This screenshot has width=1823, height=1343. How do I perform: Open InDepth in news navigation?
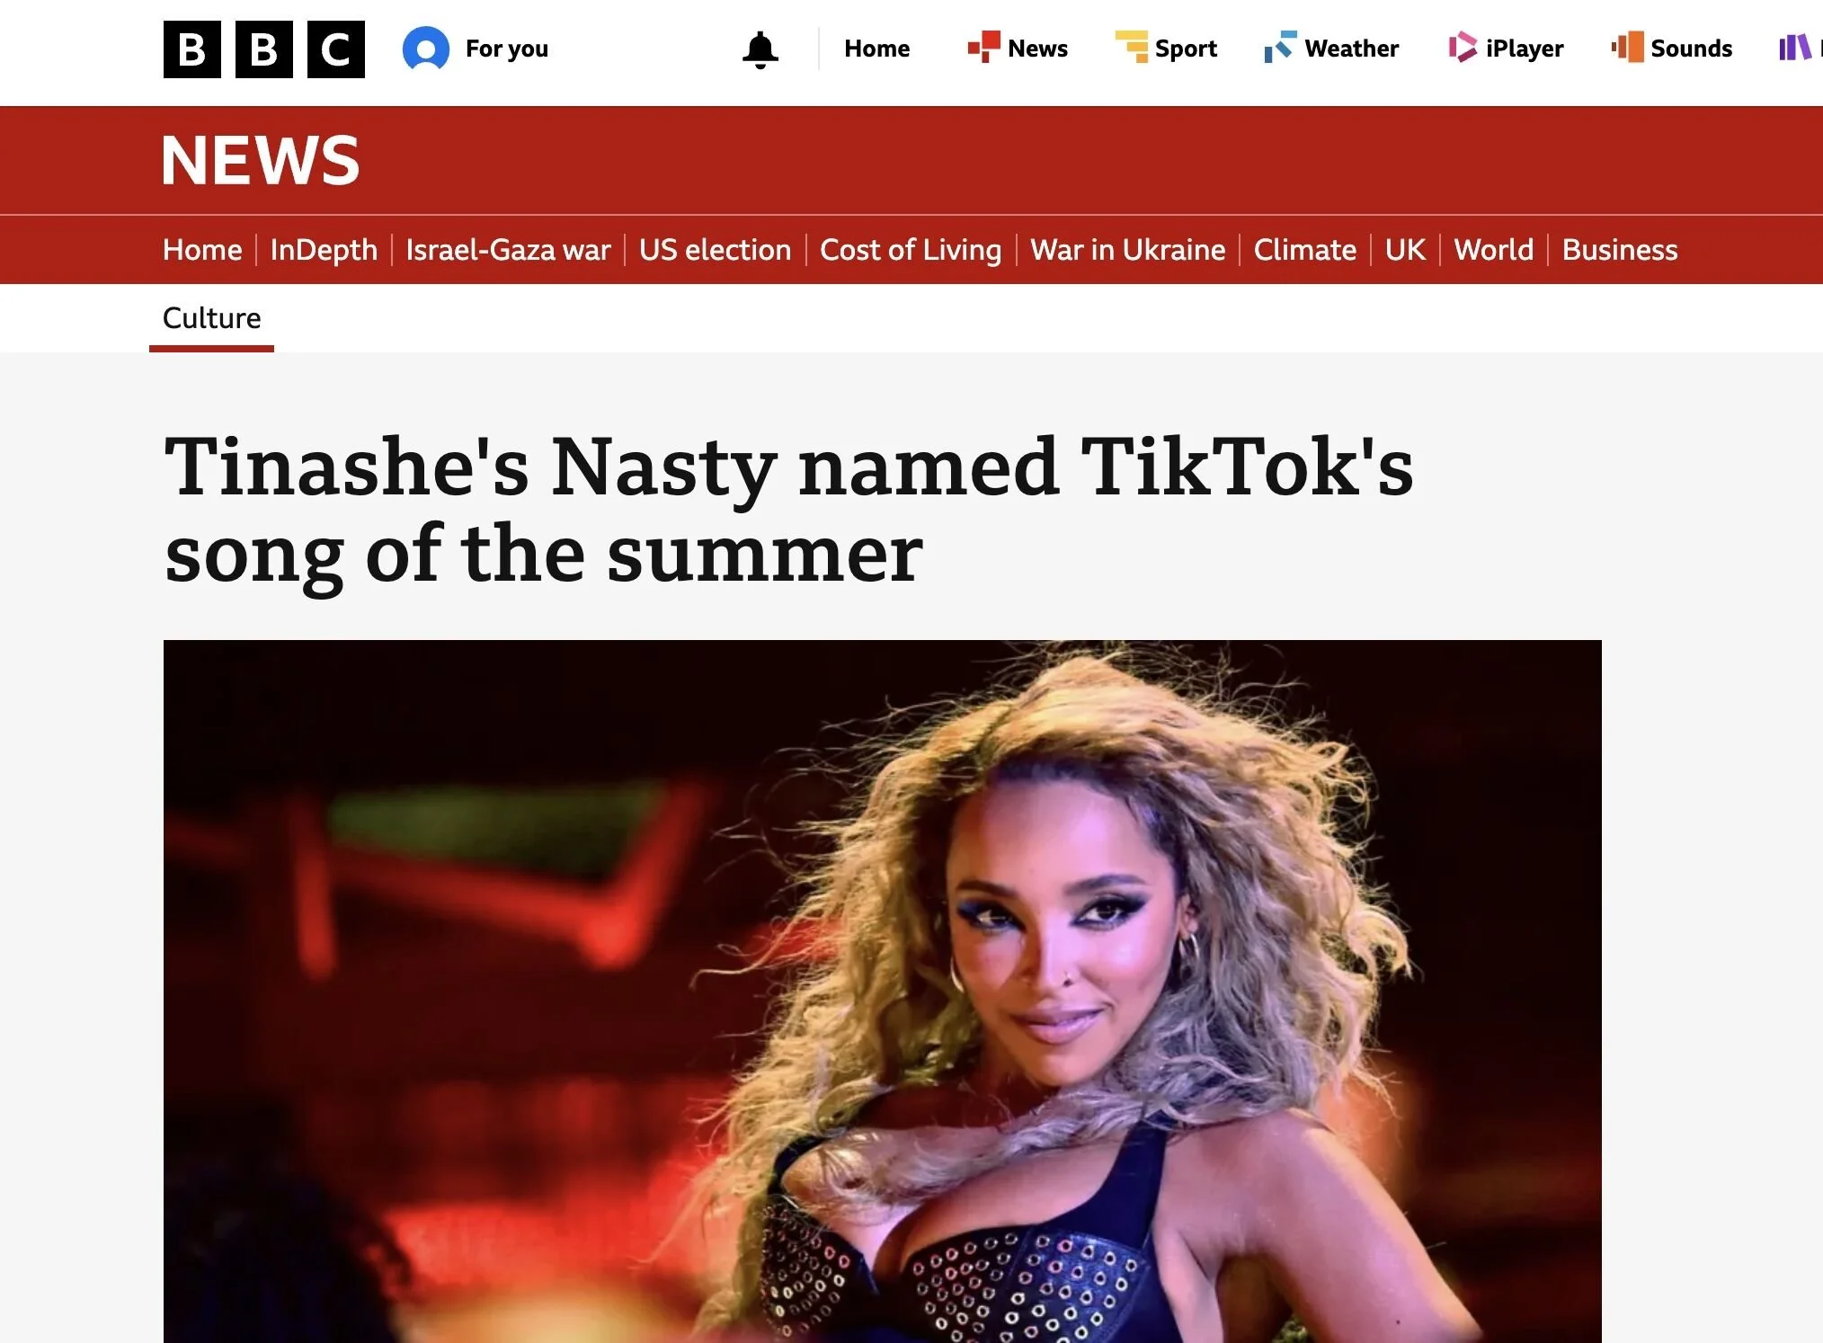coord(324,249)
